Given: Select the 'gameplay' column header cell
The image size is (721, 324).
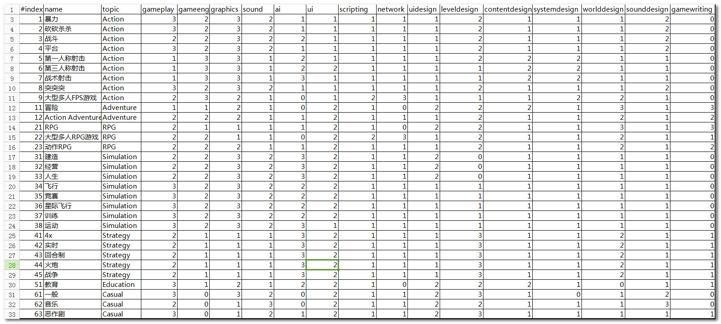Looking at the screenshot, I should [159, 9].
